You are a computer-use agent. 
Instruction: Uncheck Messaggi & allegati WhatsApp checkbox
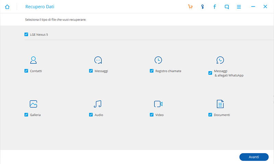(210, 73)
